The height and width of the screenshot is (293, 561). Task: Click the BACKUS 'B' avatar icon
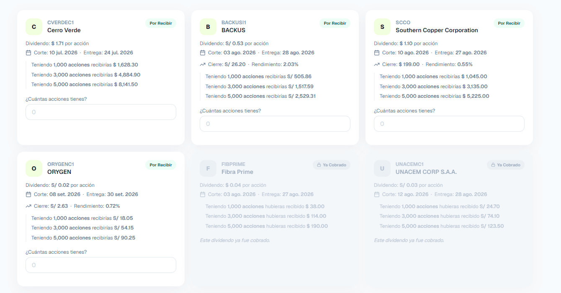208,27
